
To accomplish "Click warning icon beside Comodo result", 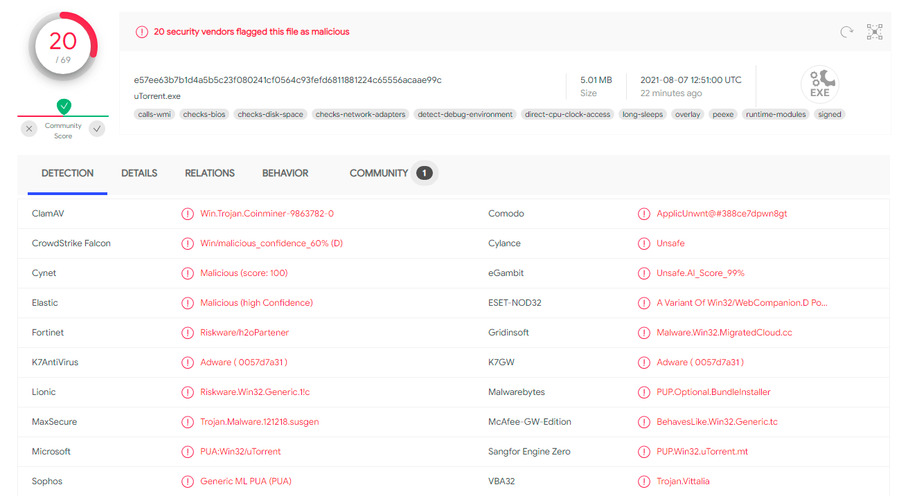I will [x=644, y=214].
